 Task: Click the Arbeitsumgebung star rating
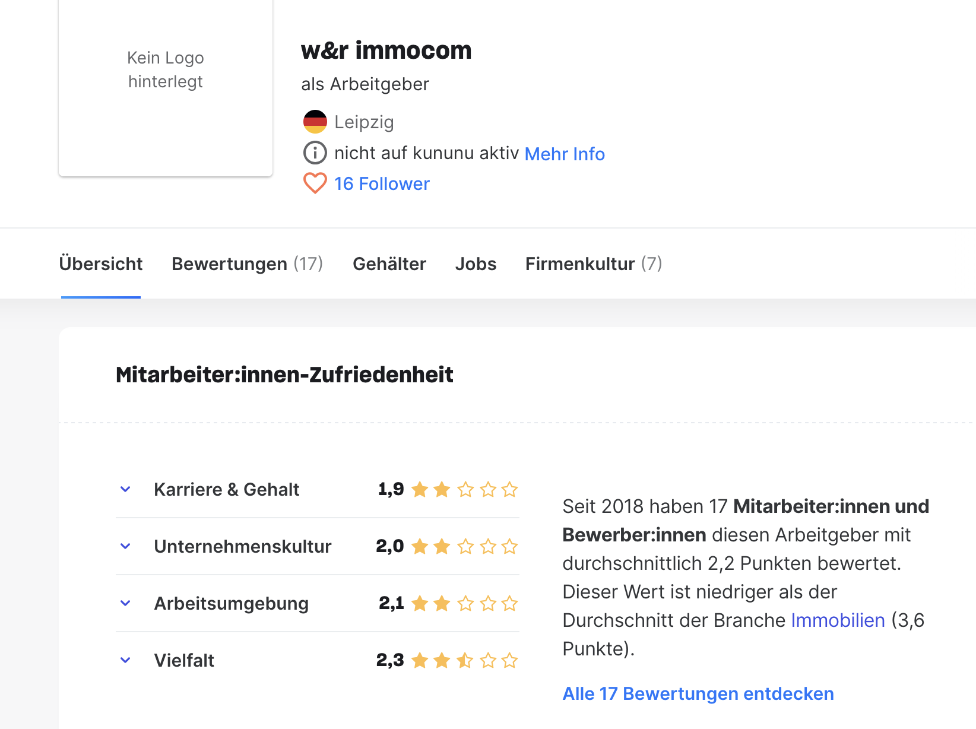(464, 604)
